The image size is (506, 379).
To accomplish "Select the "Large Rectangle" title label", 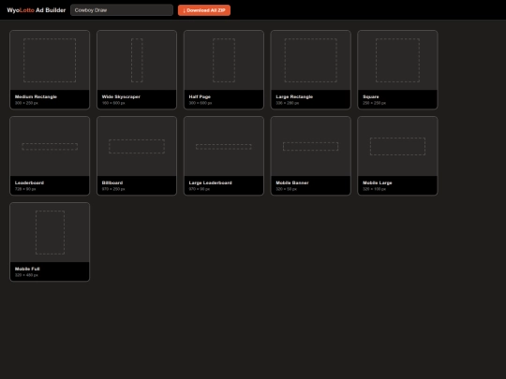I will pos(294,96).
